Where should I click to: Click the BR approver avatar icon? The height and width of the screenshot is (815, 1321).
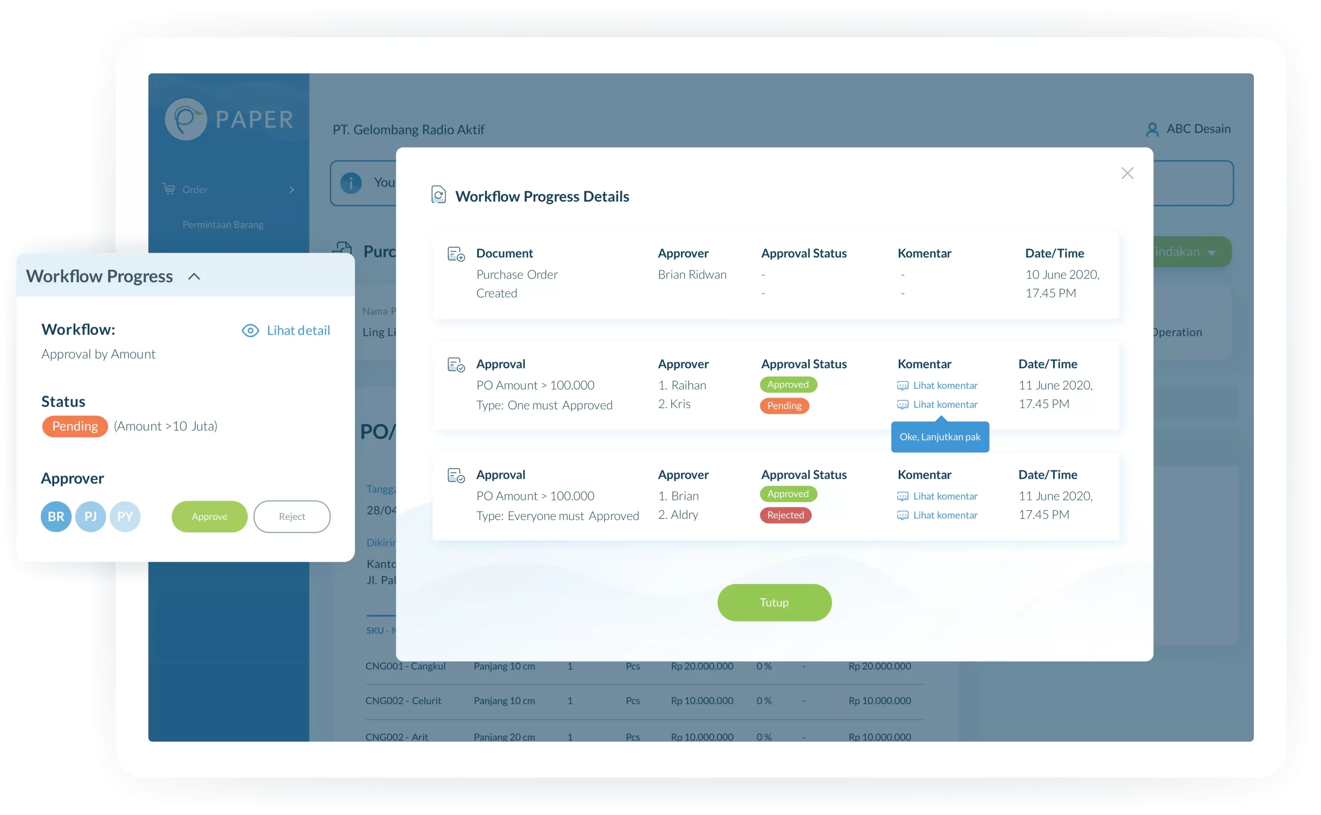click(56, 516)
